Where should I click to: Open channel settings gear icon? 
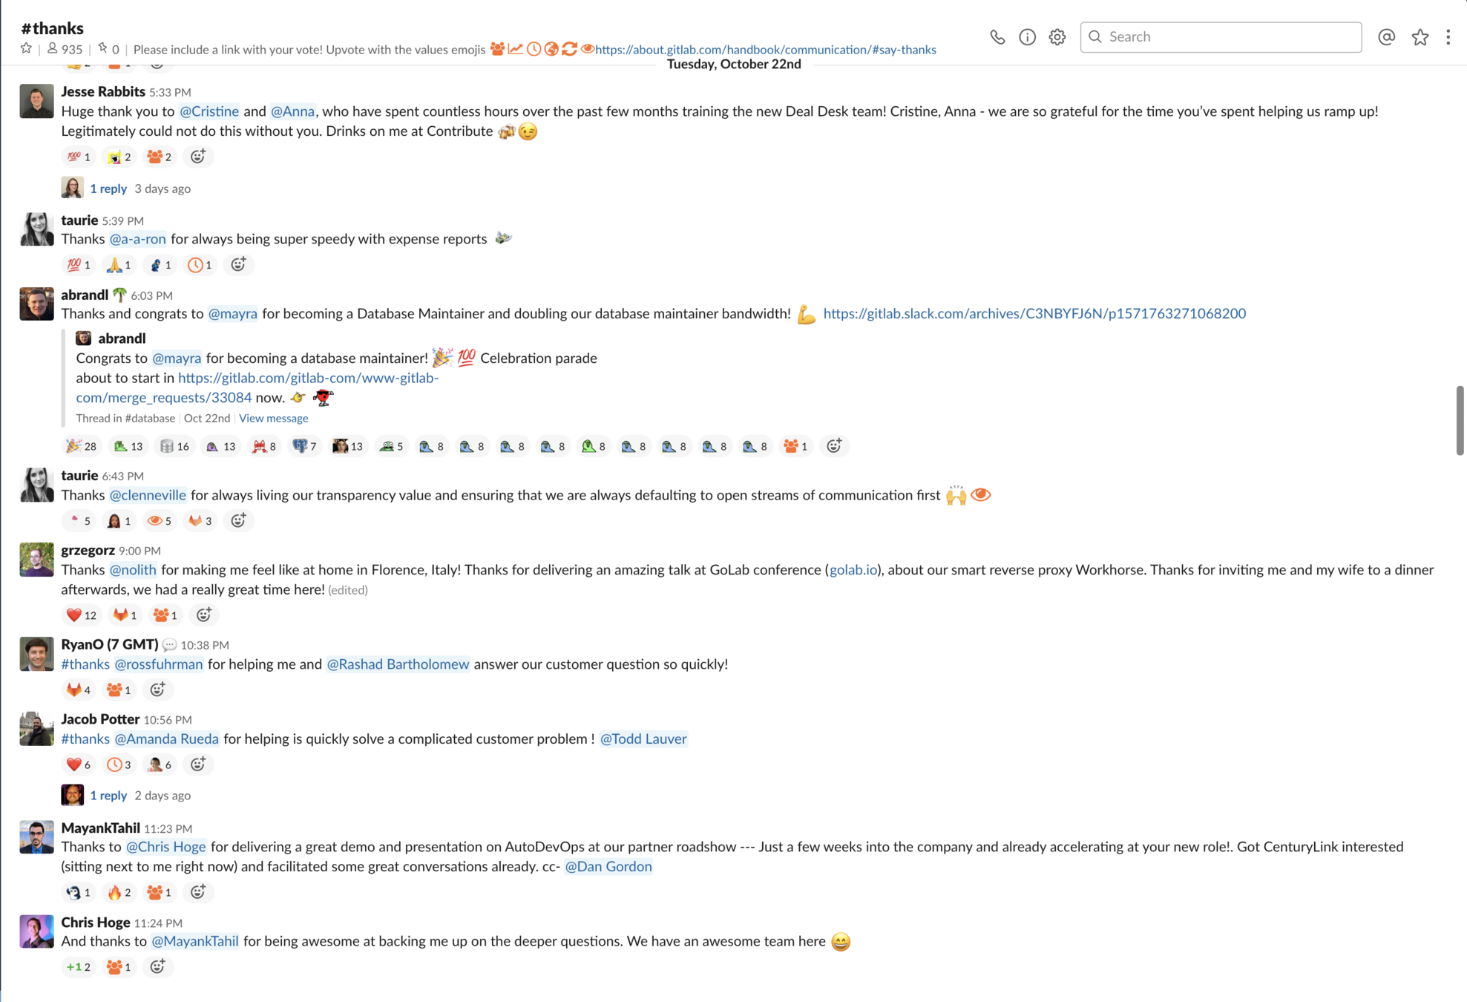click(x=1057, y=37)
